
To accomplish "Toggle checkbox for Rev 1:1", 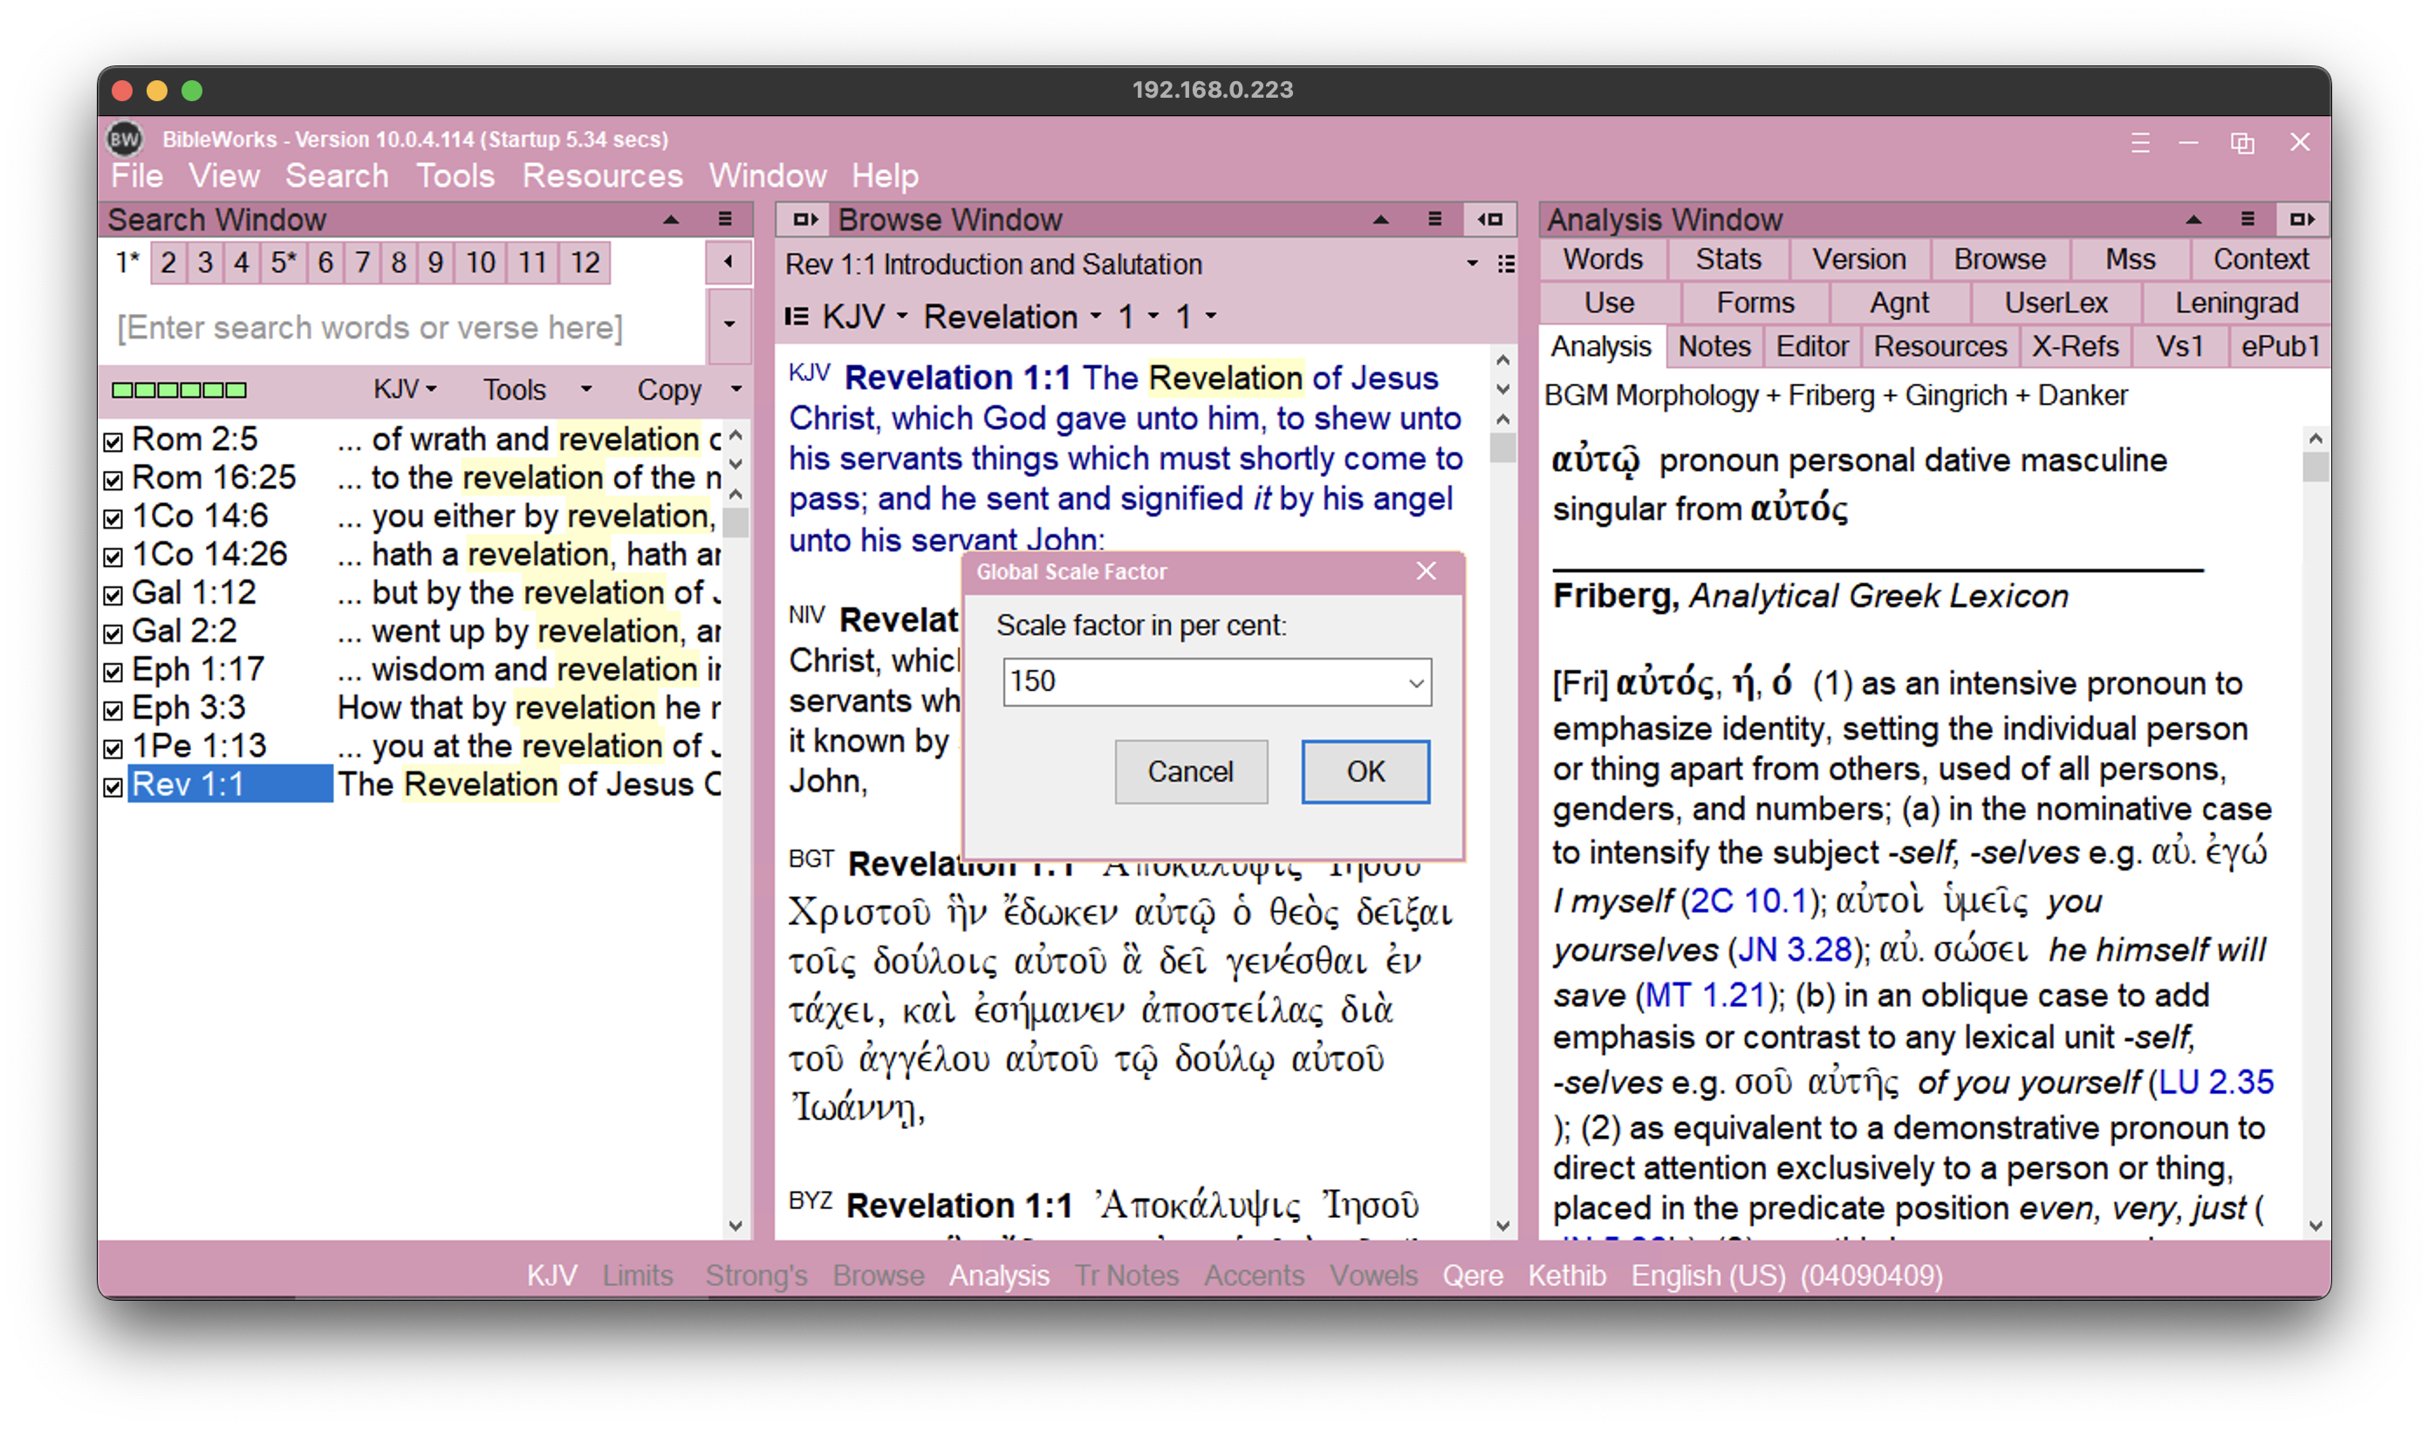I will pos(113,787).
